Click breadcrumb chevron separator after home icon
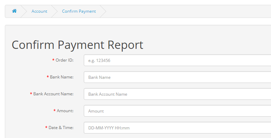The height and width of the screenshot is (138, 271). coord(24,11)
